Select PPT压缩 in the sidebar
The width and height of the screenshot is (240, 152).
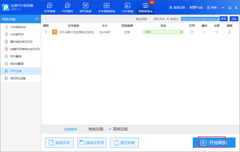[20, 71]
